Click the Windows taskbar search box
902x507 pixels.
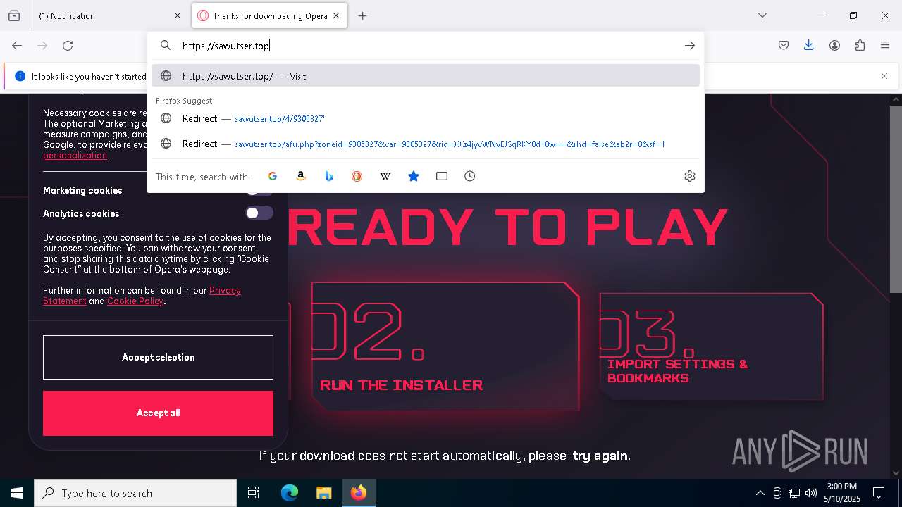[135, 493]
